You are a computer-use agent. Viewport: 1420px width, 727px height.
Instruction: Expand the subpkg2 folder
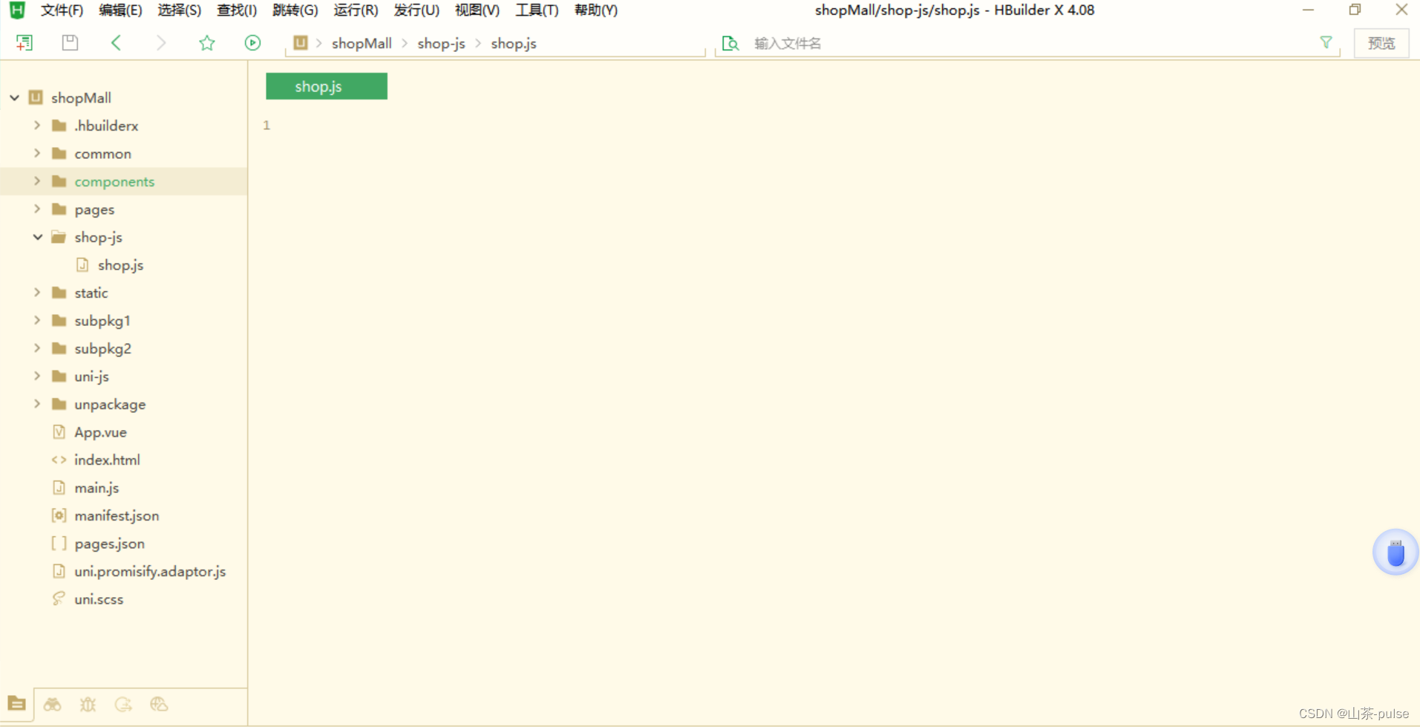pos(37,348)
